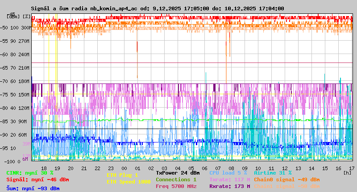Select the ETH Speed 1000 legend label
357x192 pixels.
coord(129,182)
